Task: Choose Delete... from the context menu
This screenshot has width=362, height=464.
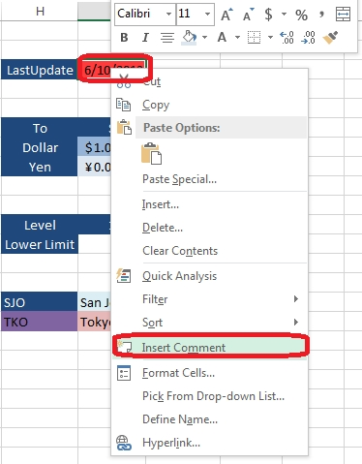Action: [x=209, y=228]
